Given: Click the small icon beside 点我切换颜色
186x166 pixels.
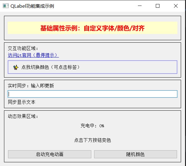Looking at the screenshot, I should (x=16, y=67).
